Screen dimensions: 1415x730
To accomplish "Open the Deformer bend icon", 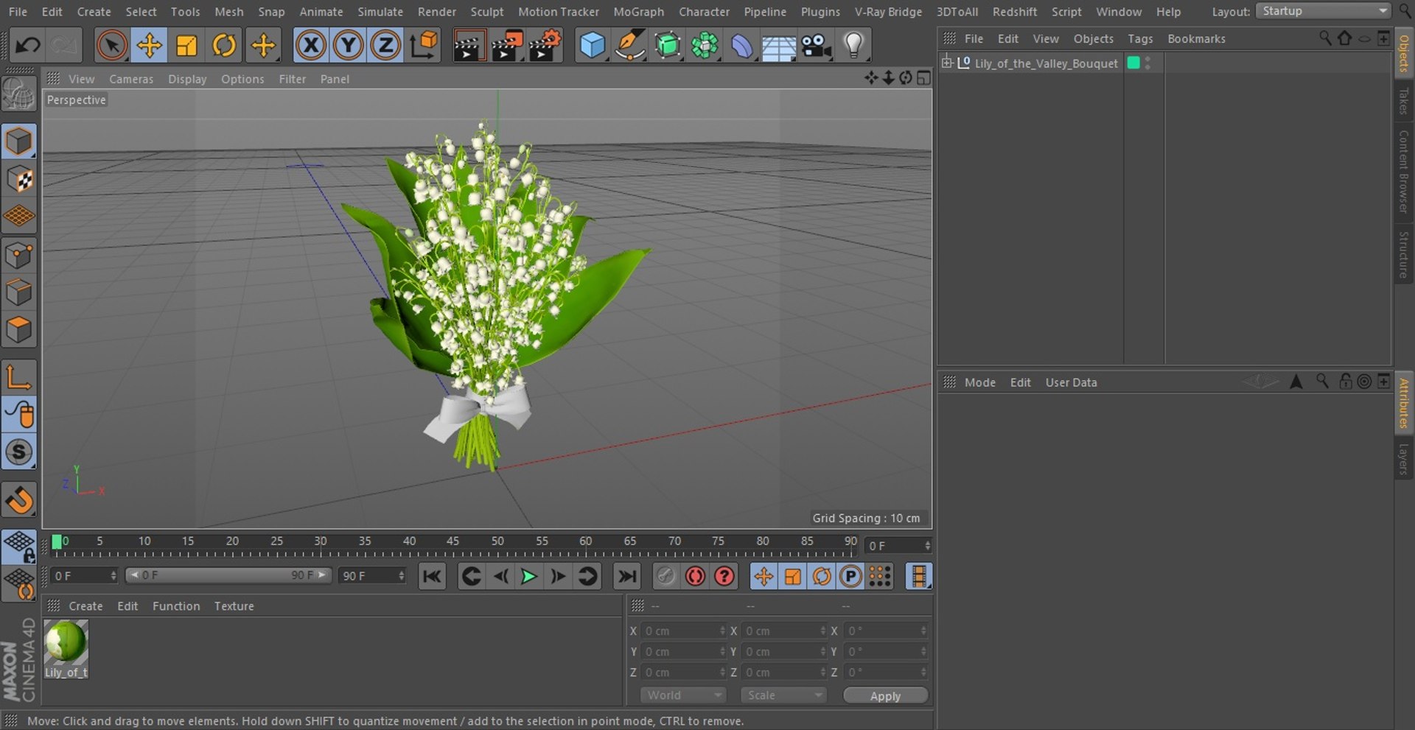I will coord(741,46).
